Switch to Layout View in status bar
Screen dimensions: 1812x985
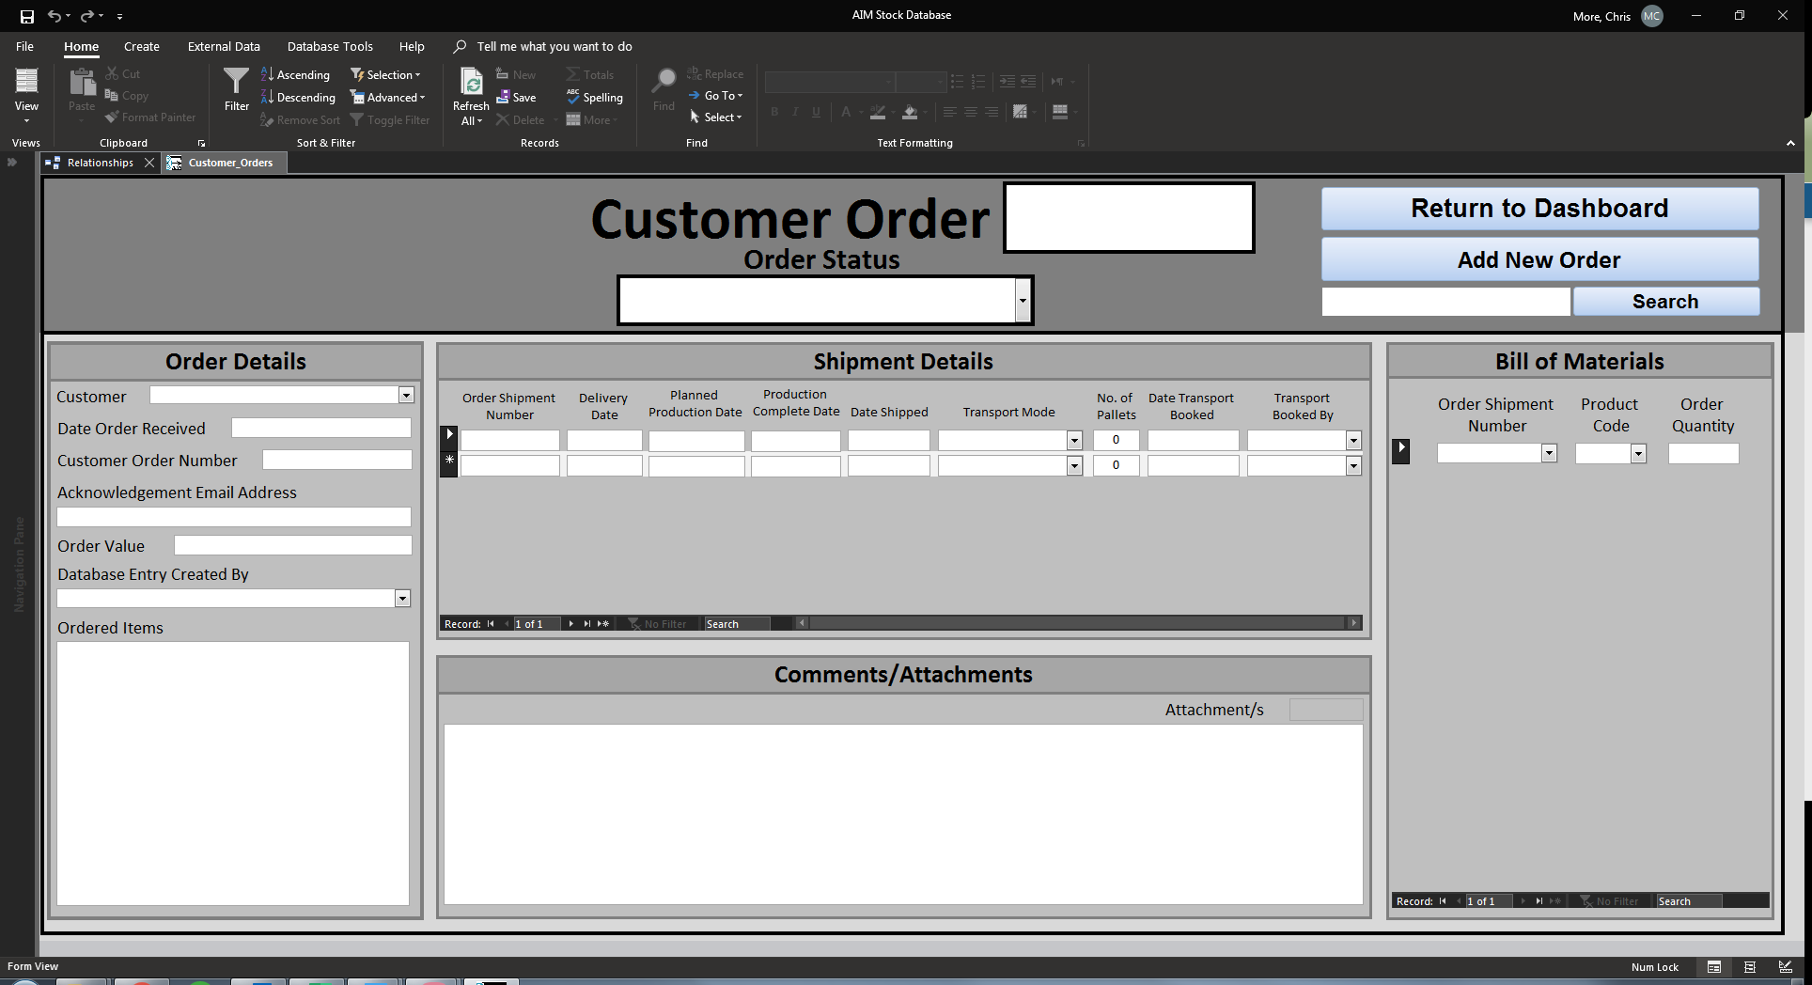click(x=1749, y=967)
